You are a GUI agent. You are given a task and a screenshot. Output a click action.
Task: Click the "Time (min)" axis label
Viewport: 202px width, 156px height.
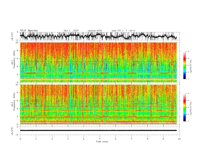[x=102, y=141]
